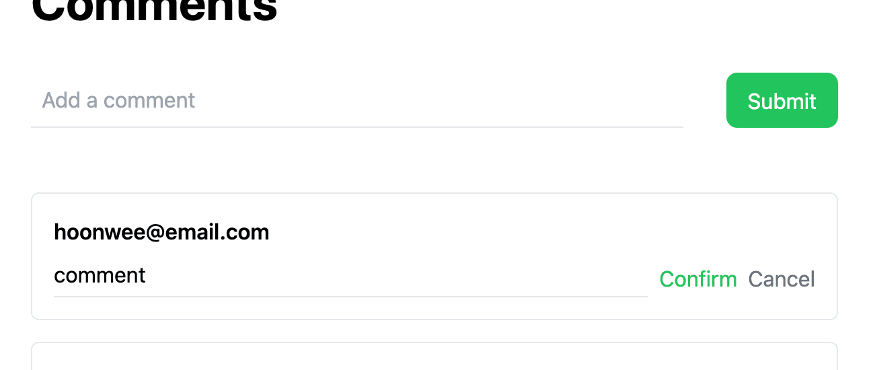
Task: Click the gray Cancel text
Action: pos(782,279)
